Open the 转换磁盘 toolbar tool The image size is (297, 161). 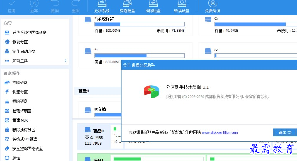[182, 7]
